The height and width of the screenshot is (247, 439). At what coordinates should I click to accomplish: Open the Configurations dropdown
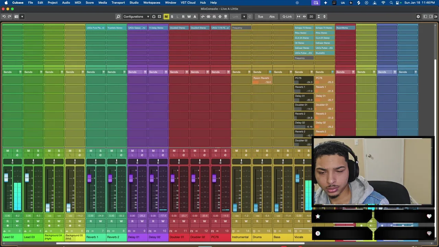click(136, 16)
